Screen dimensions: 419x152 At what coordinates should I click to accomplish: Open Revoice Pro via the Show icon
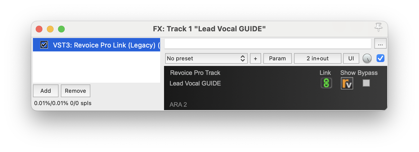click(x=347, y=83)
